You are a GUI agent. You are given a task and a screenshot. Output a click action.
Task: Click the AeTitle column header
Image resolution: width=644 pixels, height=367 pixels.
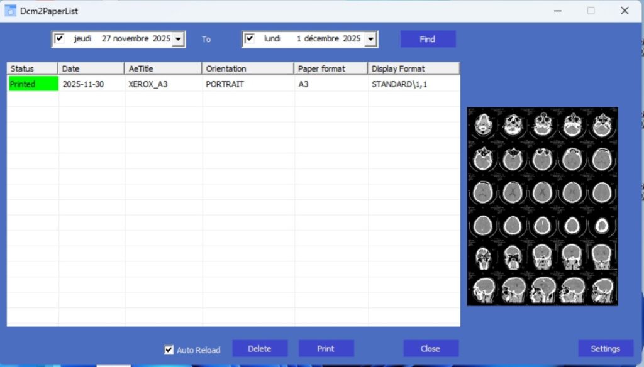tap(163, 68)
